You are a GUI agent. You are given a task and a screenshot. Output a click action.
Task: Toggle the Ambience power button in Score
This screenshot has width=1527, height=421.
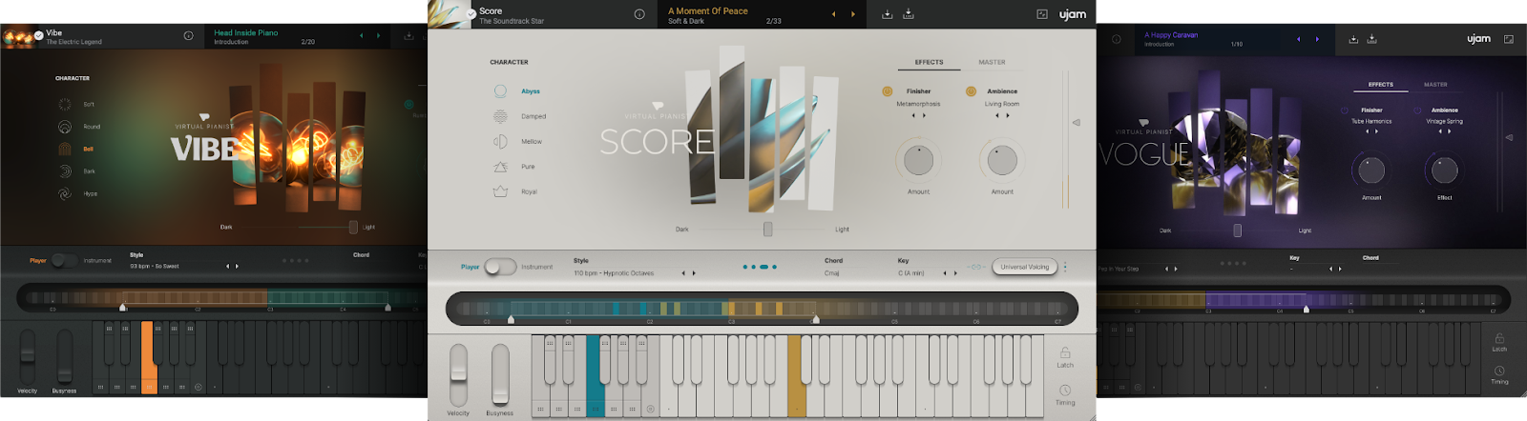pyautogui.click(x=971, y=91)
